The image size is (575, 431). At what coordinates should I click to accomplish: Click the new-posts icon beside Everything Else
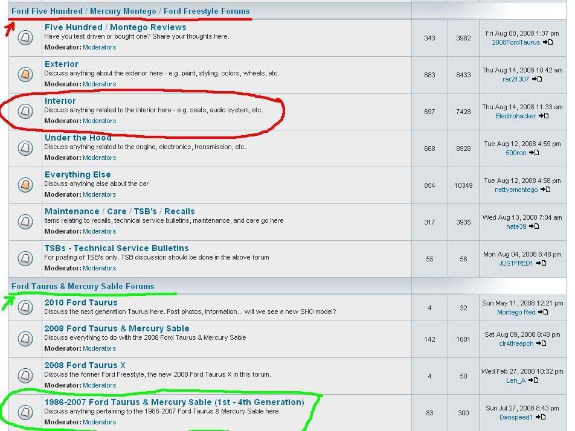pos(25,185)
